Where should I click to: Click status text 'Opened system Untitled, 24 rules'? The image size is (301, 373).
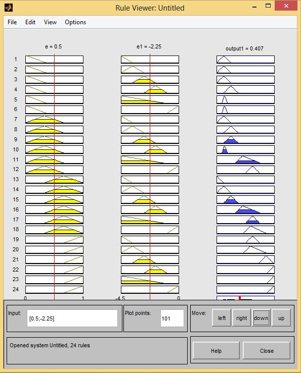[50, 345]
